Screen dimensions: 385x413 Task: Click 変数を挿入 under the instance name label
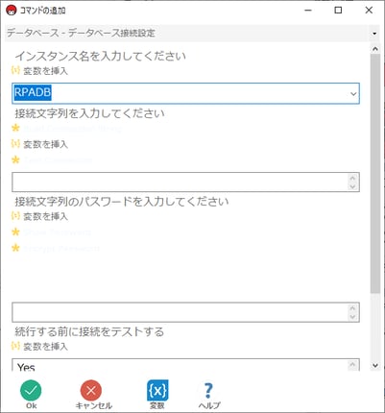39,71
